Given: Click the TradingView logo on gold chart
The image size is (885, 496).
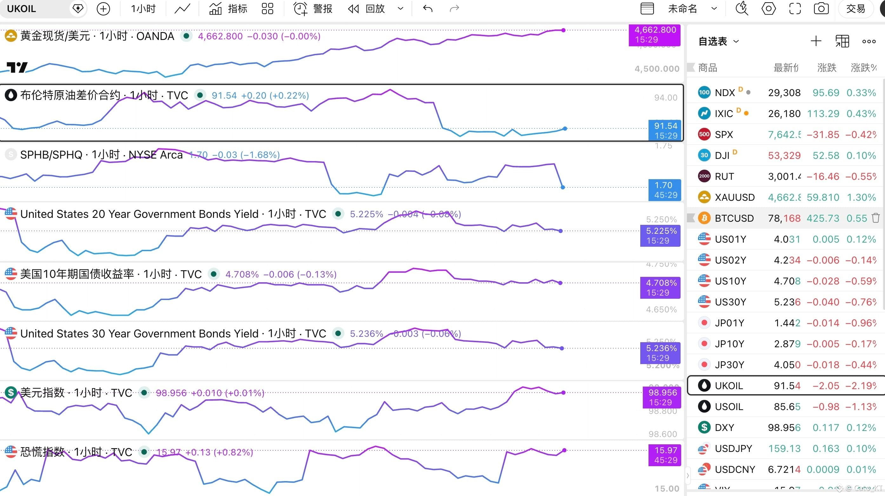Looking at the screenshot, I should pos(17,67).
